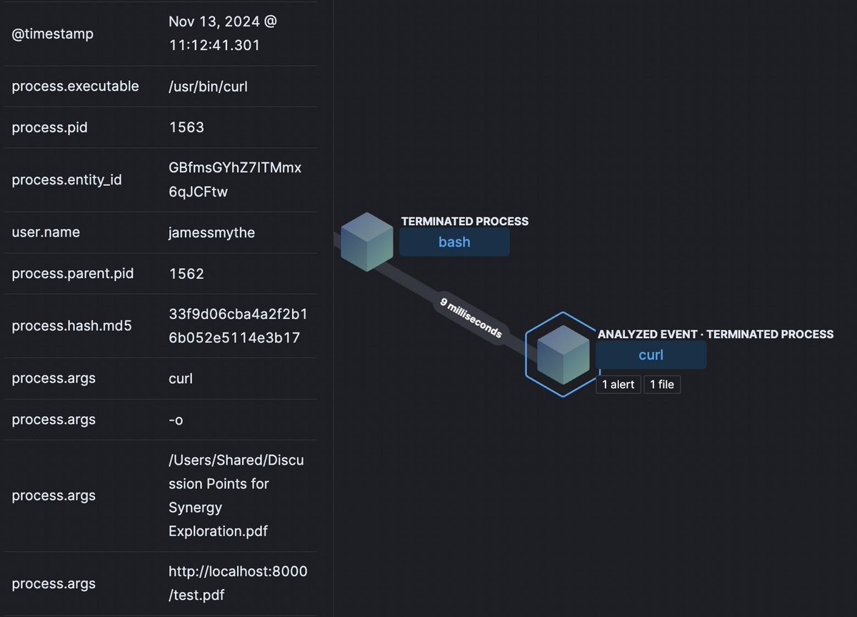857x617 pixels.
Task: Open the 1 alert badge
Action: click(618, 385)
